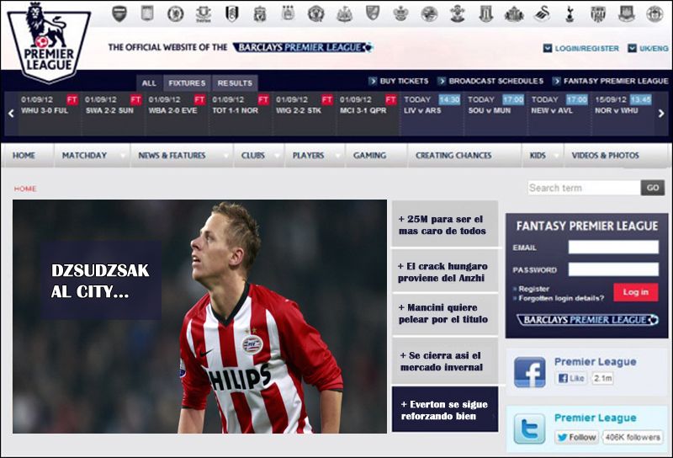Open the VIDEOS & PHOTOS menu item
This screenshot has width=673, height=458.
pyautogui.click(x=605, y=156)
